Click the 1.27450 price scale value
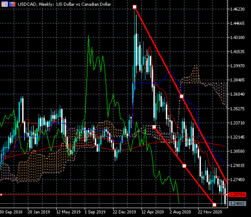Screen dimensions: 251x217 [237, 180]
